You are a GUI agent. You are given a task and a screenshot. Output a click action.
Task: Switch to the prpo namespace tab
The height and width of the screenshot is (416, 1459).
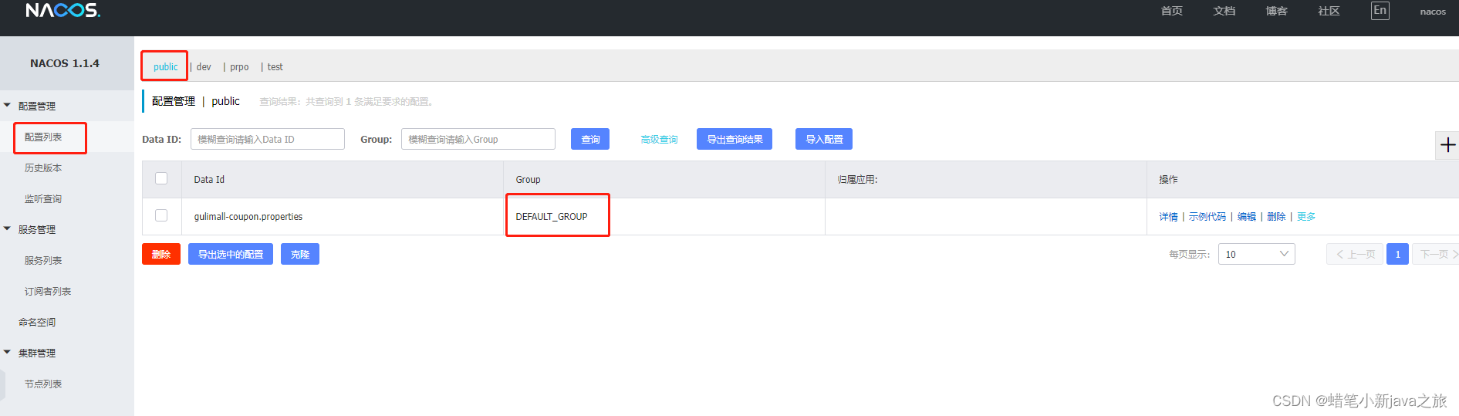click(x=239, y=67)
